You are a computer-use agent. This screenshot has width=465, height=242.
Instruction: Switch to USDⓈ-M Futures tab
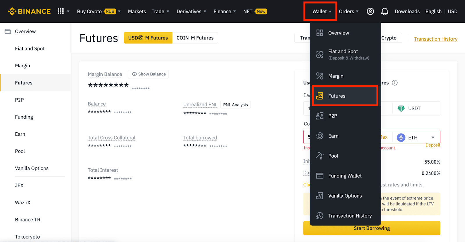[x=148, y=38]
